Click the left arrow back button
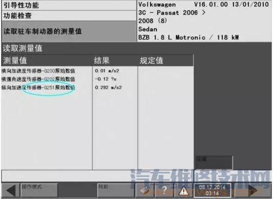 pos(10,190)
